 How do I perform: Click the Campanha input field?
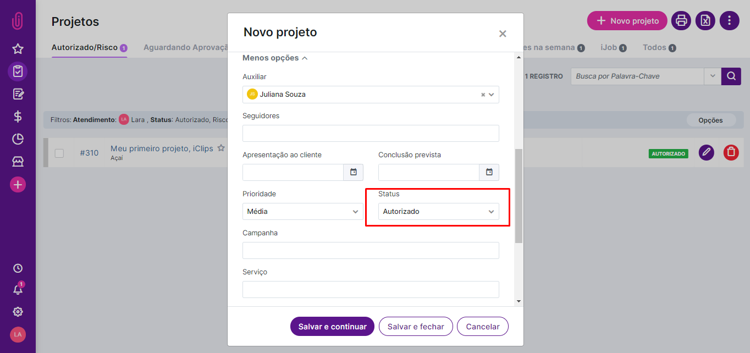point(371,251)
